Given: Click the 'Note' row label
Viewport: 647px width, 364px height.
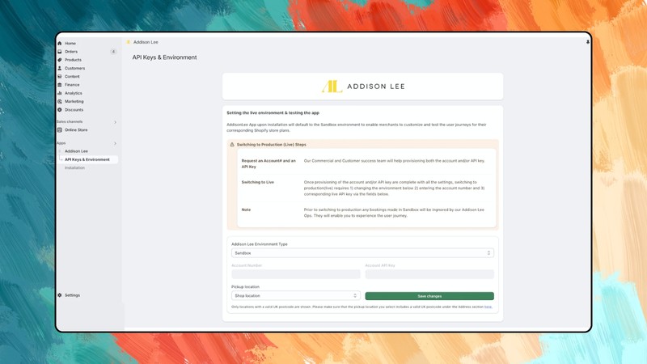Looking at the screenshot, I should click(x=246, y=210).
